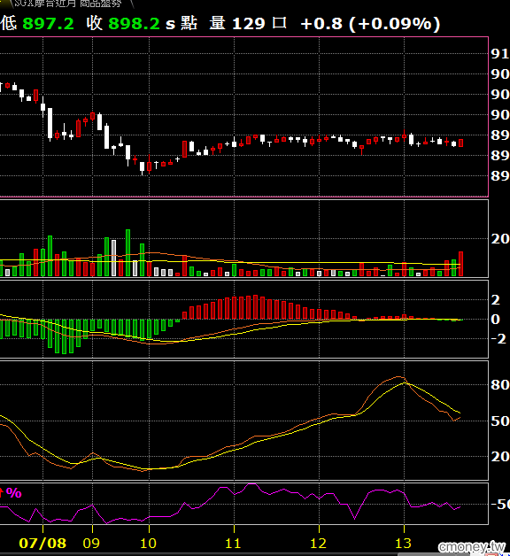Screen dimensions: 510x556
Task: Click the 80 level on KD indicator axis
Action: click(500, 385)
